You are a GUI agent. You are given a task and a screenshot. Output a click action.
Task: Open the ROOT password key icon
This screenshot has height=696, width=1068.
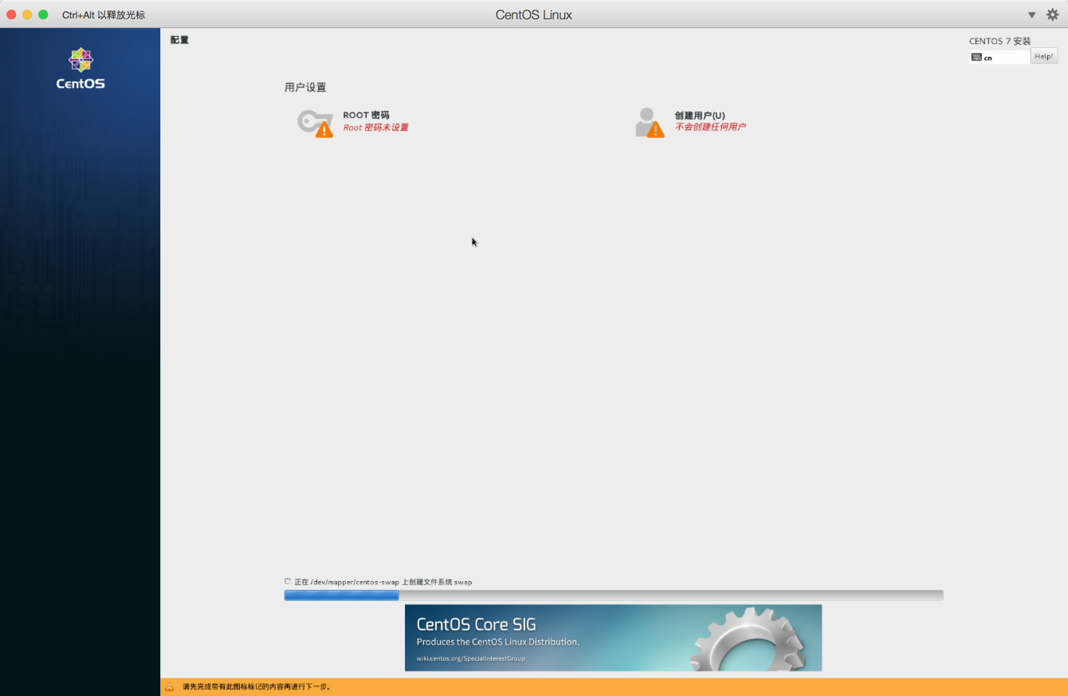pos(315,123)
